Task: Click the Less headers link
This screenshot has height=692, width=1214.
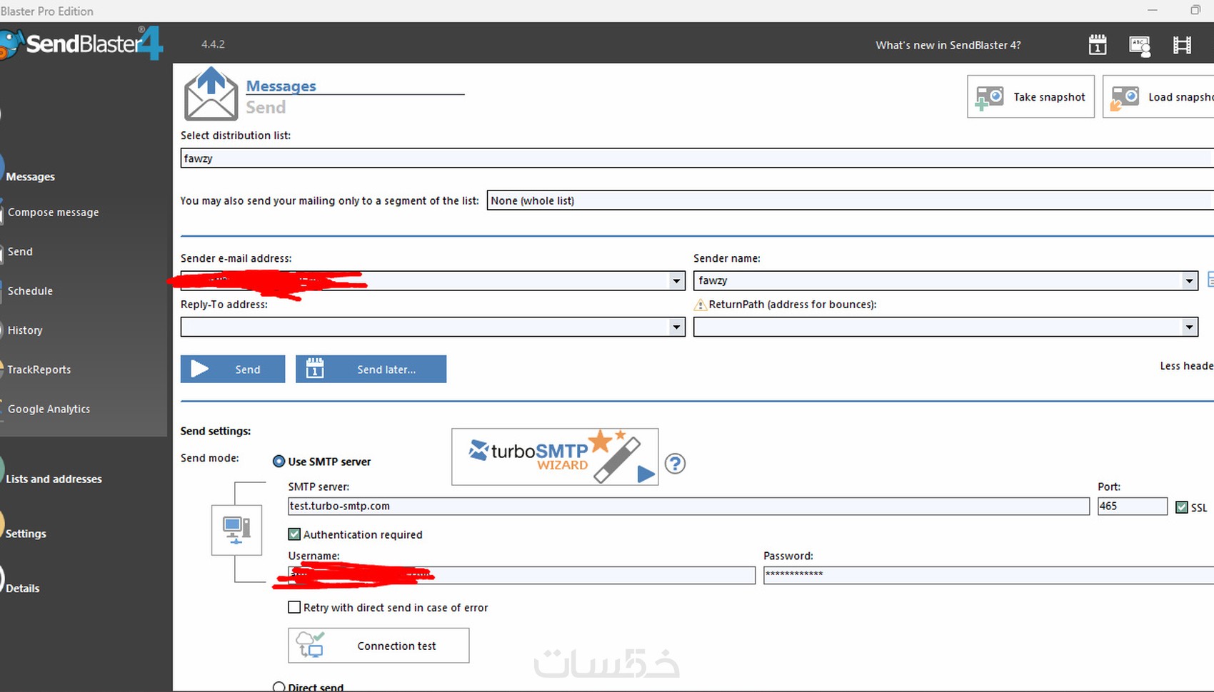Action: coord(1187,365)
